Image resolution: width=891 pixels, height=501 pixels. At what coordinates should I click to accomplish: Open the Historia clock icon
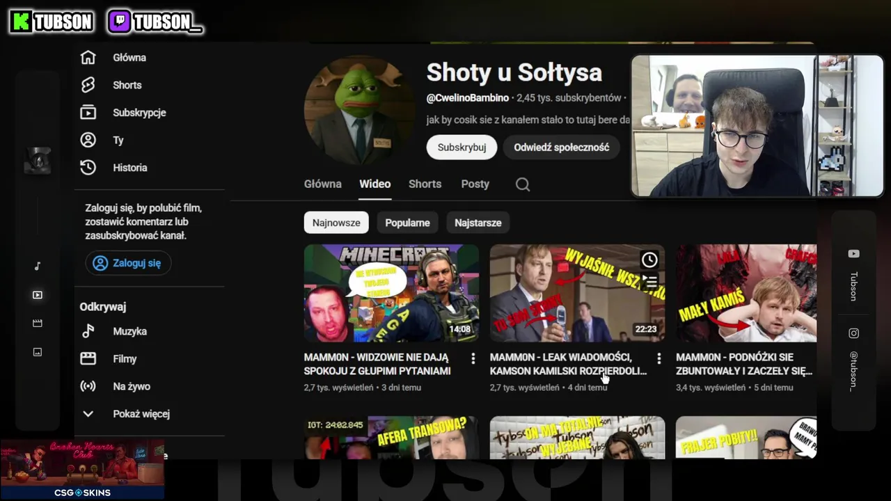point(88,168)
